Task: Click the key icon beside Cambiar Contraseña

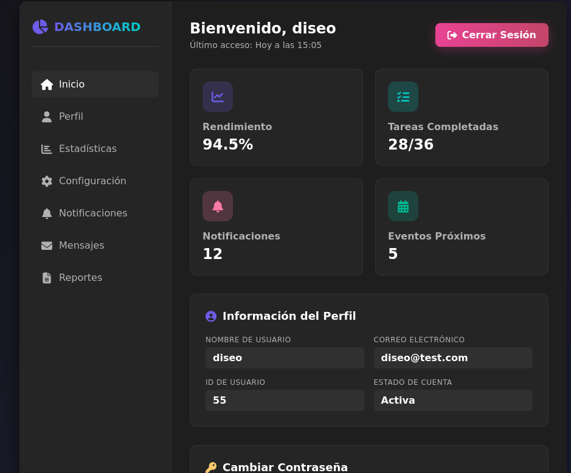Action: point(211,467)
